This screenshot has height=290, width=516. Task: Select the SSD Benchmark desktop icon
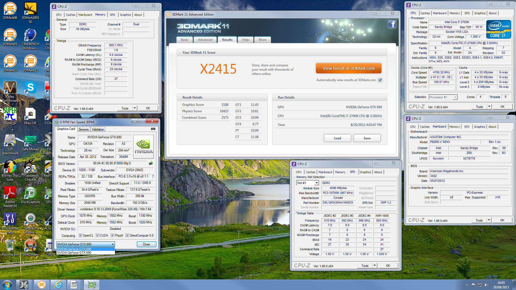[x=10, y=144]
